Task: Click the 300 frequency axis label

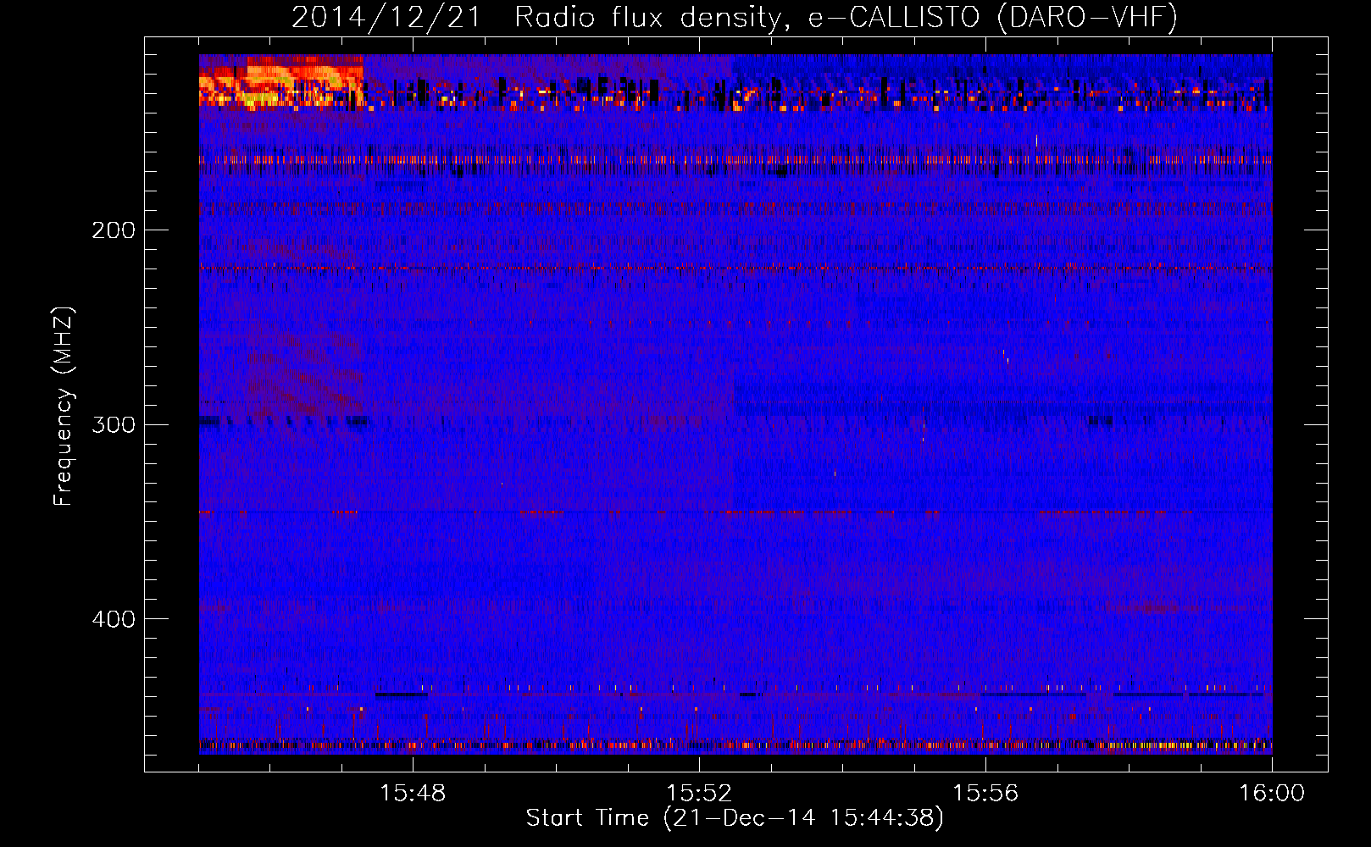Action: [x=113, y=424]
